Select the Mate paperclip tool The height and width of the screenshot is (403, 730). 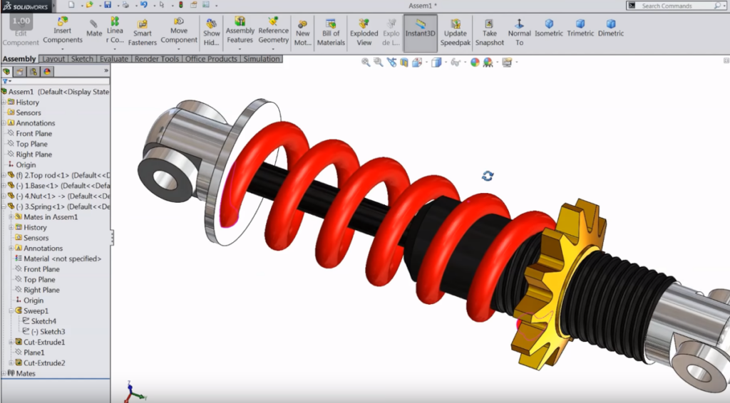[94, 28]
